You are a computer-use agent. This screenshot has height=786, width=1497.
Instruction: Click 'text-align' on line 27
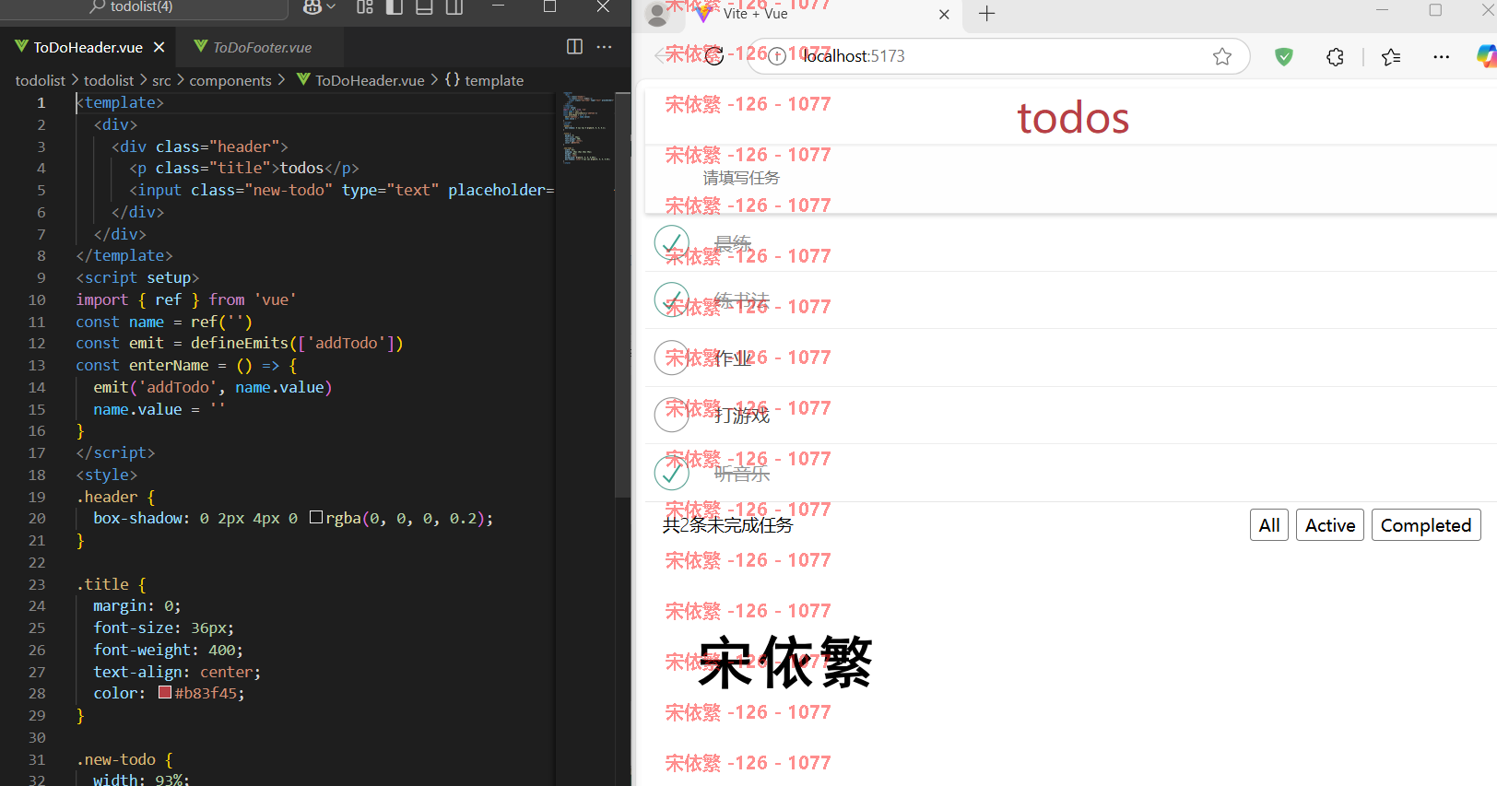tap(137, 672)
